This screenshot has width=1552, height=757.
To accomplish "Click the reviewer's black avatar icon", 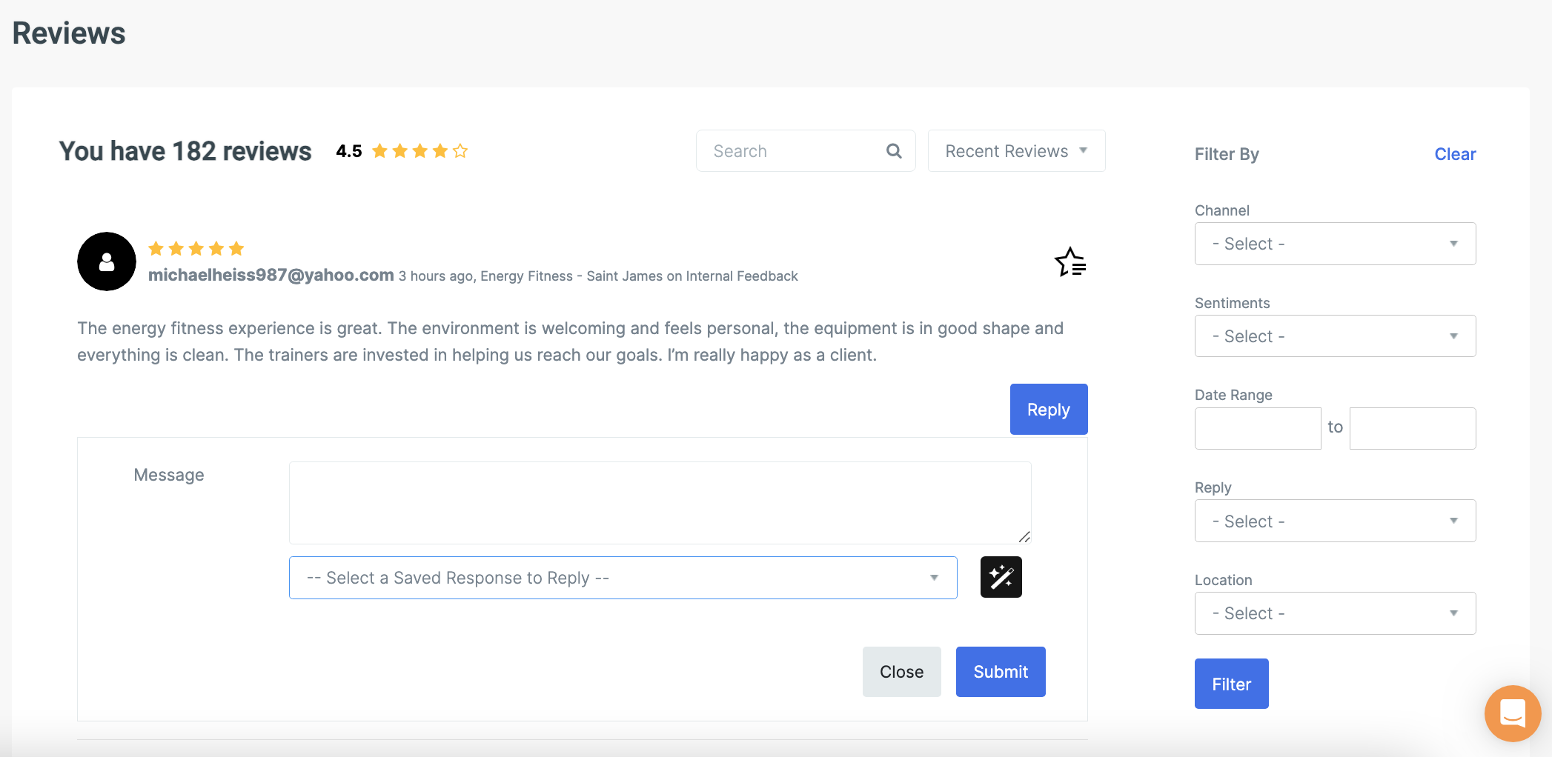I will click(x=107, y=261).
